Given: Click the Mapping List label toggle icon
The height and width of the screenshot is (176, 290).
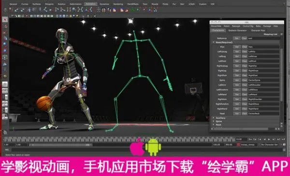Looking at the screenshot, I should 281,34.
